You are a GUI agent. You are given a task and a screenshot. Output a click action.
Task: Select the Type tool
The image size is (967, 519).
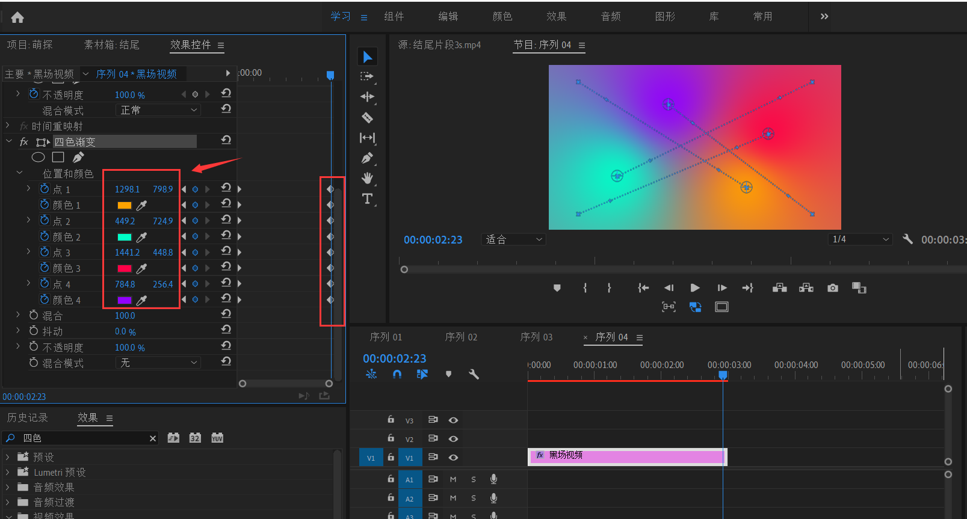click(x=367, y=198)
